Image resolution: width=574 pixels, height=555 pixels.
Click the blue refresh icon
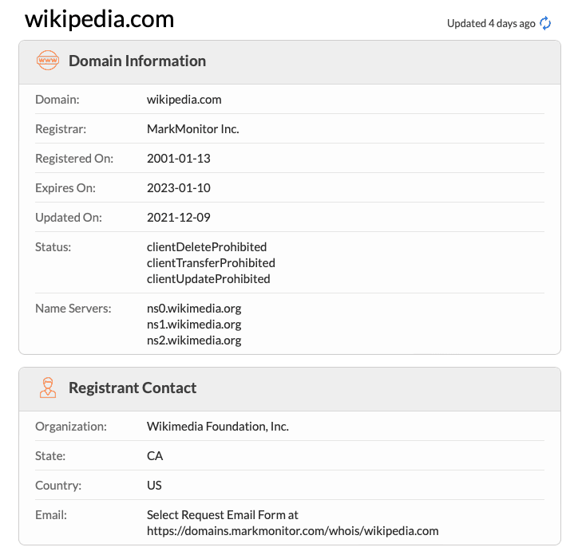click(x=546, y=23)
